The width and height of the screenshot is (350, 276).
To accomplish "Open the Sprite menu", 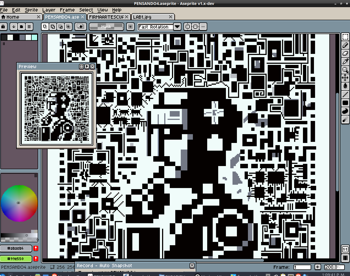I will [x=31, y=10].
